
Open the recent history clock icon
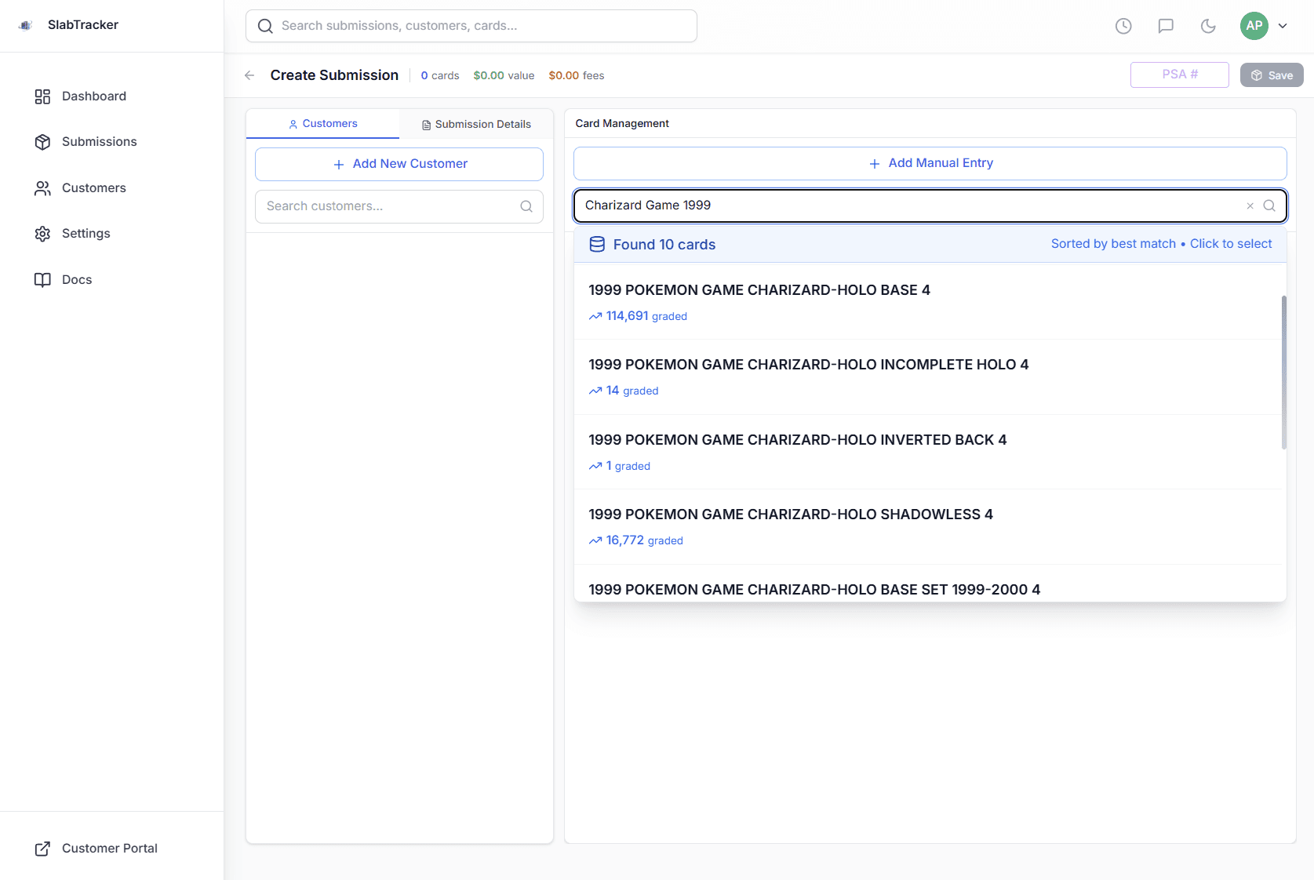point(1123,26)
